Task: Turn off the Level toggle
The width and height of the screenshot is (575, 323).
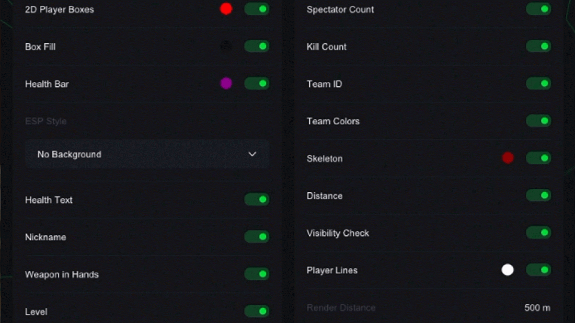Action: click(x=257, y=312)
